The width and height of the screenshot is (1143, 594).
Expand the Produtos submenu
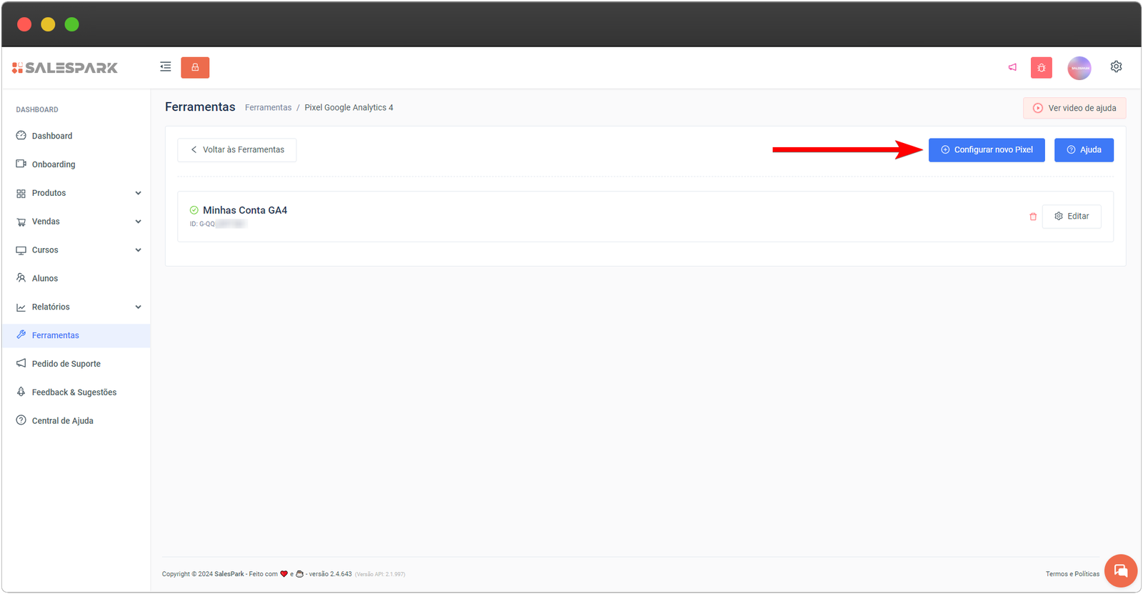coord(138,193)
